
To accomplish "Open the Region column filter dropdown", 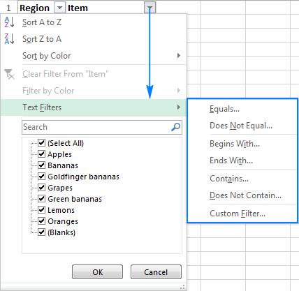I will [x=59, y=8].
